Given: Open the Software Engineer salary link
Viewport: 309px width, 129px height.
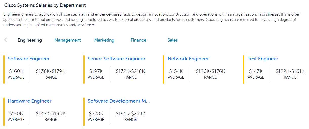Looking at the screenshot, I should pos(29,59).
